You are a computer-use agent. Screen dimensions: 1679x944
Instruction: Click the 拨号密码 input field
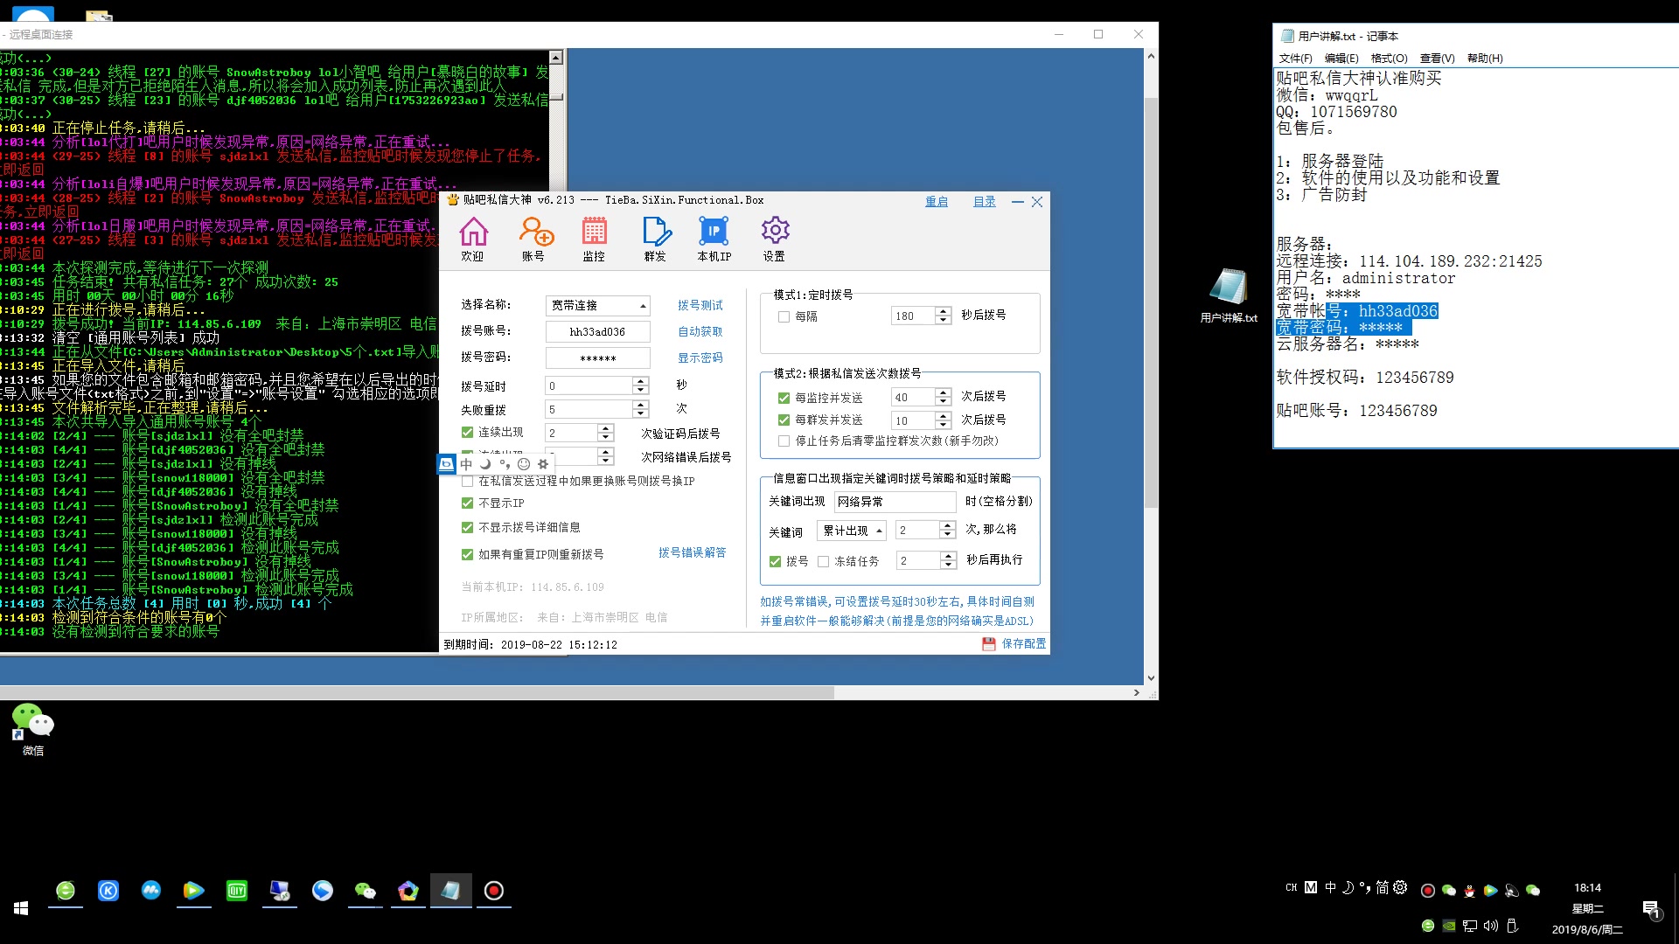(597, 357)
